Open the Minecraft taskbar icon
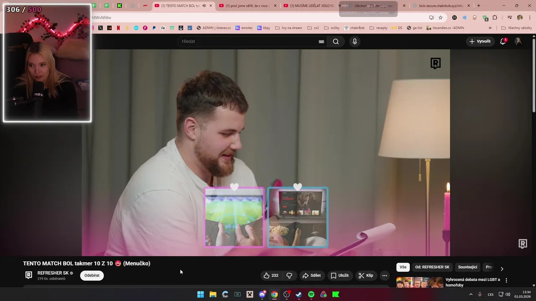Screen dimensions: 536x301 250,294
